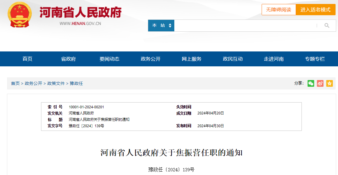This screenshot has width=338, height=175.
Task: Click document number 豫政任〔2024〕139号 in table
Action: (x=86, y=126)
